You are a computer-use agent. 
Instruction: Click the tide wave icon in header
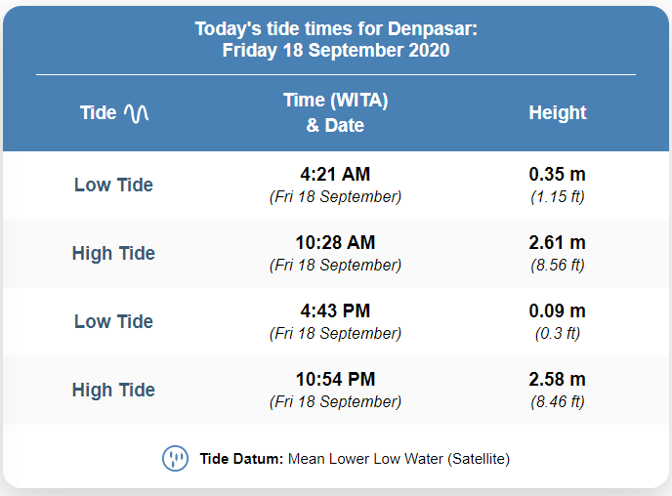[x=137, y=113]
